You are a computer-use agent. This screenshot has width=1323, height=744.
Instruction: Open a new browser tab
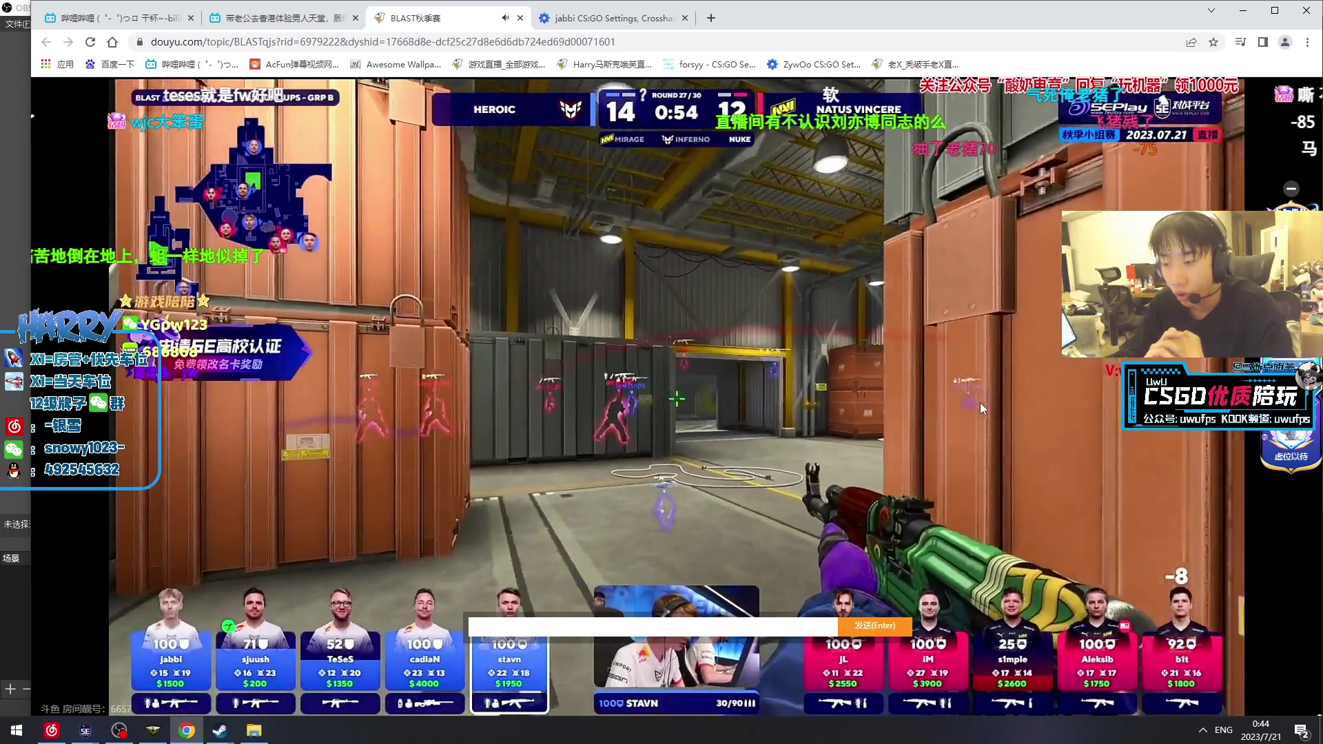(x=711, y=18)
